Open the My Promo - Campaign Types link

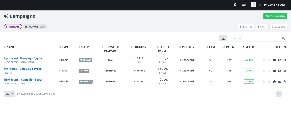click(22, 69)
